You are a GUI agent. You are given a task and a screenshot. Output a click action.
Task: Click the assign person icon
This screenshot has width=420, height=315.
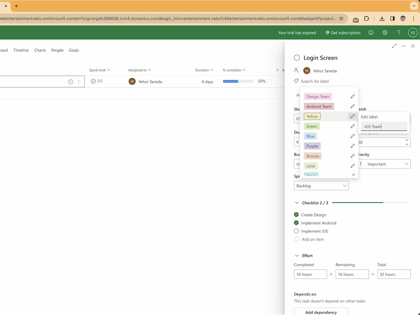click(x=296, y=70)
